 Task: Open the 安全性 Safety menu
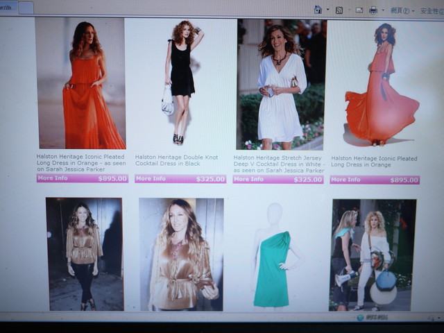click(x=432, y=11)
